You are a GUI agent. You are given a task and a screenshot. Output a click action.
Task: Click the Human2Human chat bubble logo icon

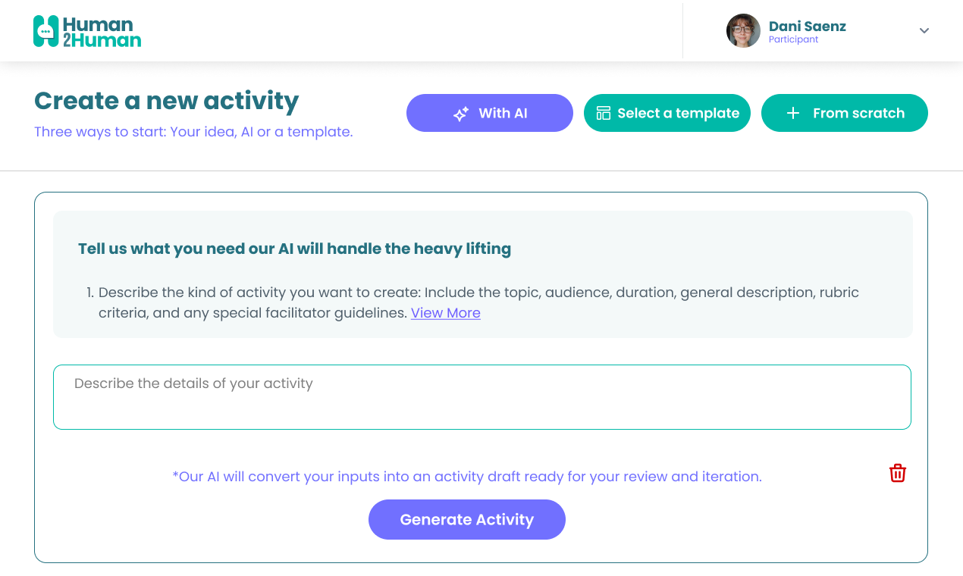(x=46, y=31)
